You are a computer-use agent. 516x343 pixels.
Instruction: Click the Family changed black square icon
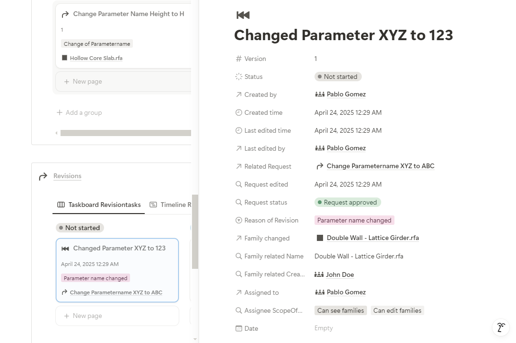click(320, 238)
